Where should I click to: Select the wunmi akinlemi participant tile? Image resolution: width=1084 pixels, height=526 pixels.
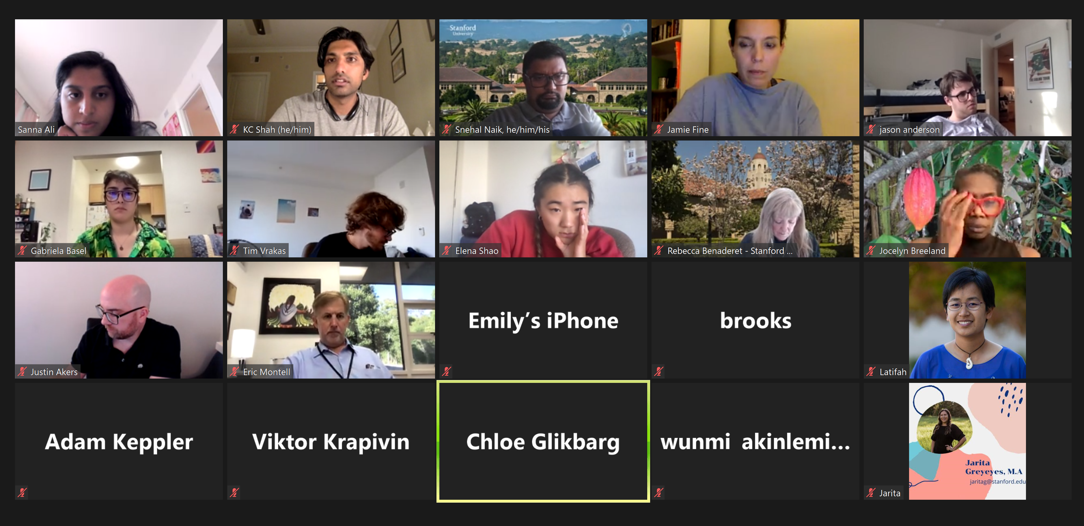(755, 441)
